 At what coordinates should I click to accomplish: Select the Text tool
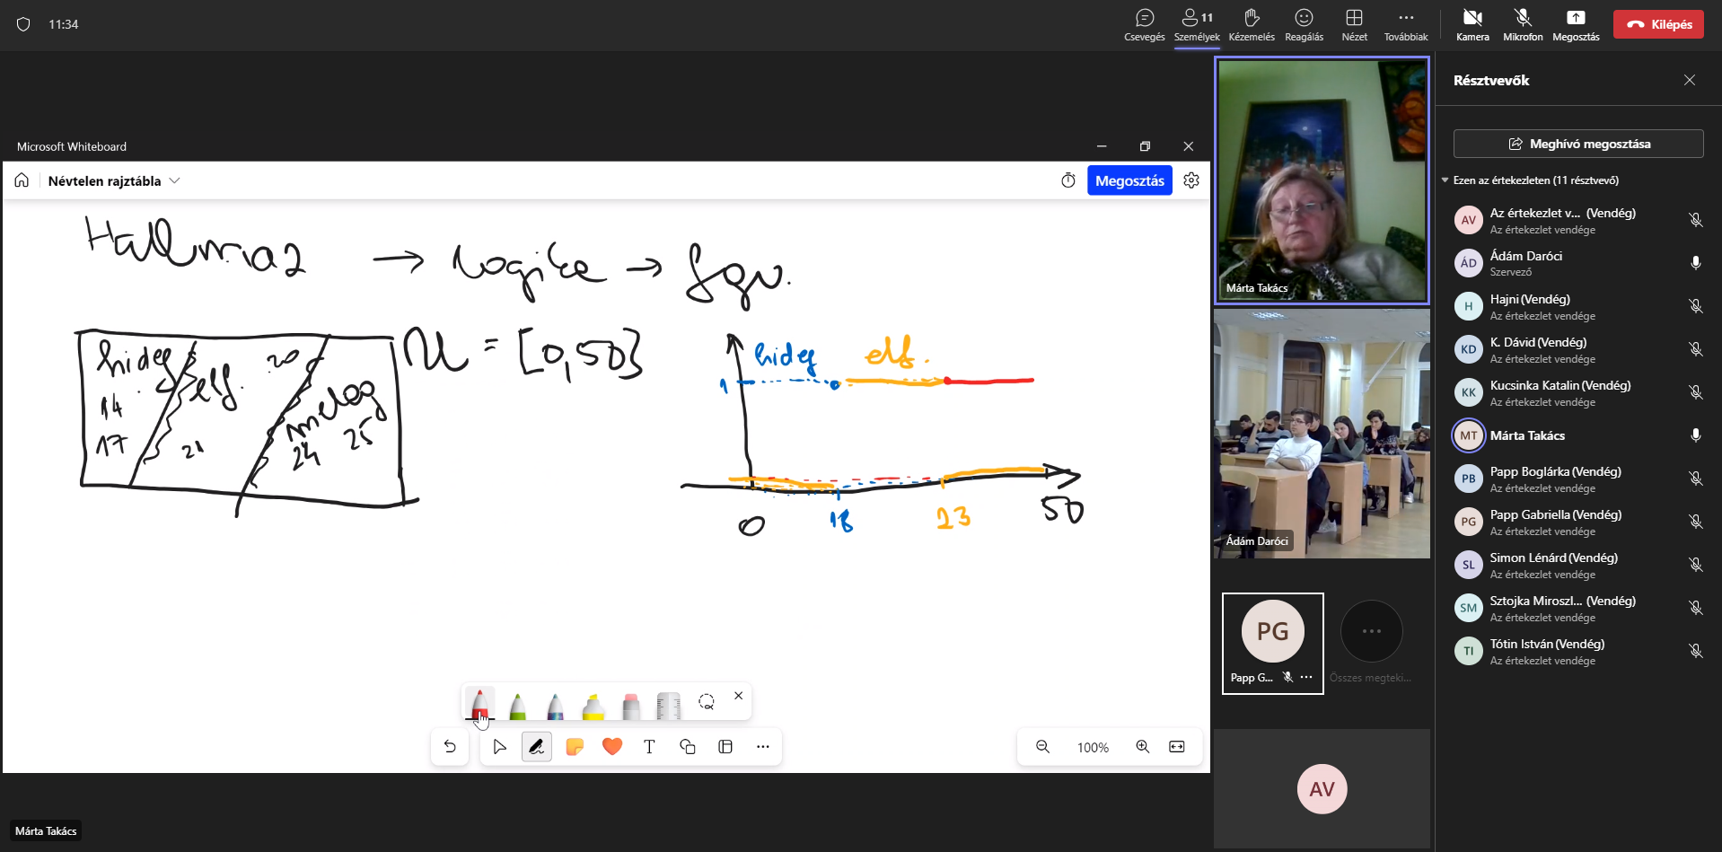650,747
